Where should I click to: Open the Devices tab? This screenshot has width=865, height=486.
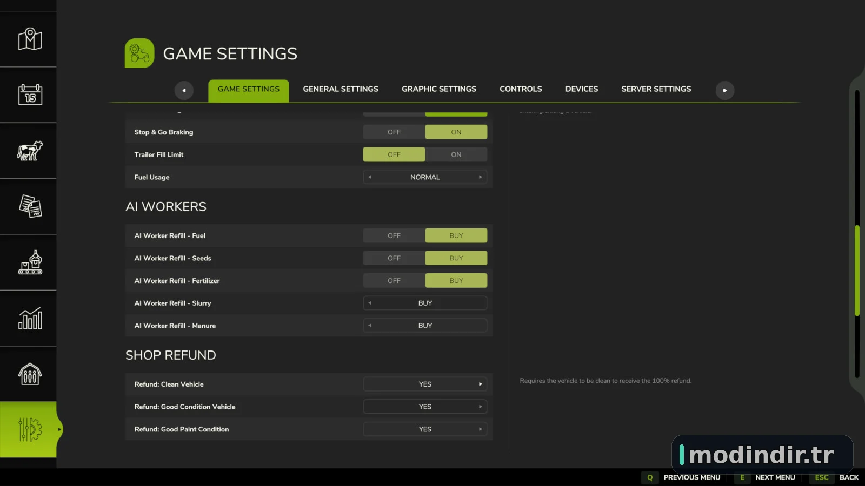582,89
